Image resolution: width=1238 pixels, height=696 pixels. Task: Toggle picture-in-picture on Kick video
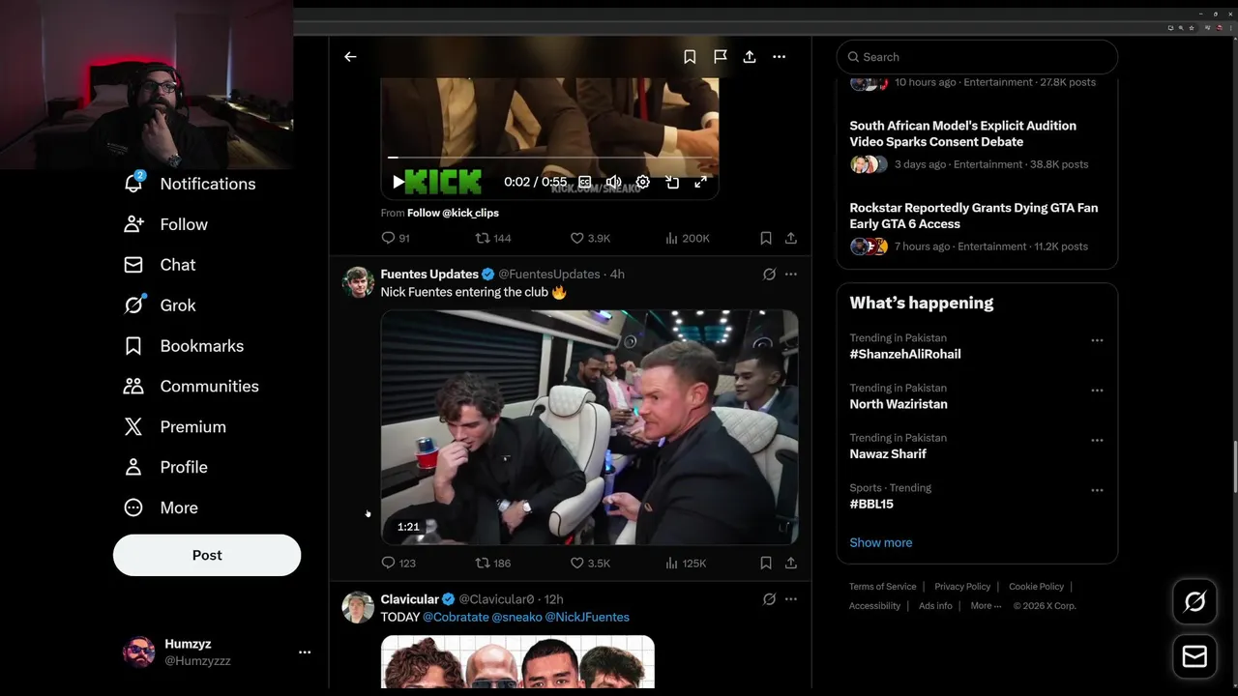click(x=672, y=182)
